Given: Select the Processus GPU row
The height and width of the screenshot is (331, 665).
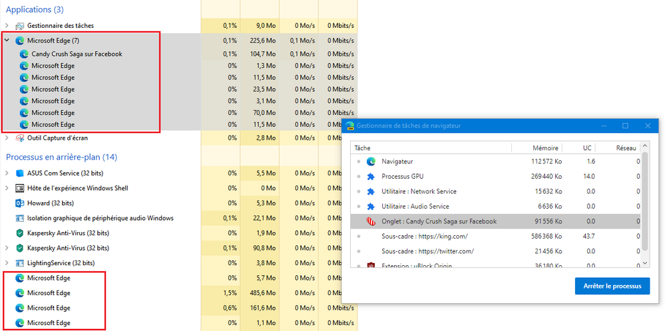Looking at the screenshot, I should 496,177.
